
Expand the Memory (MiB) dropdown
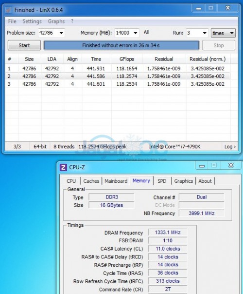coord(136,33)
